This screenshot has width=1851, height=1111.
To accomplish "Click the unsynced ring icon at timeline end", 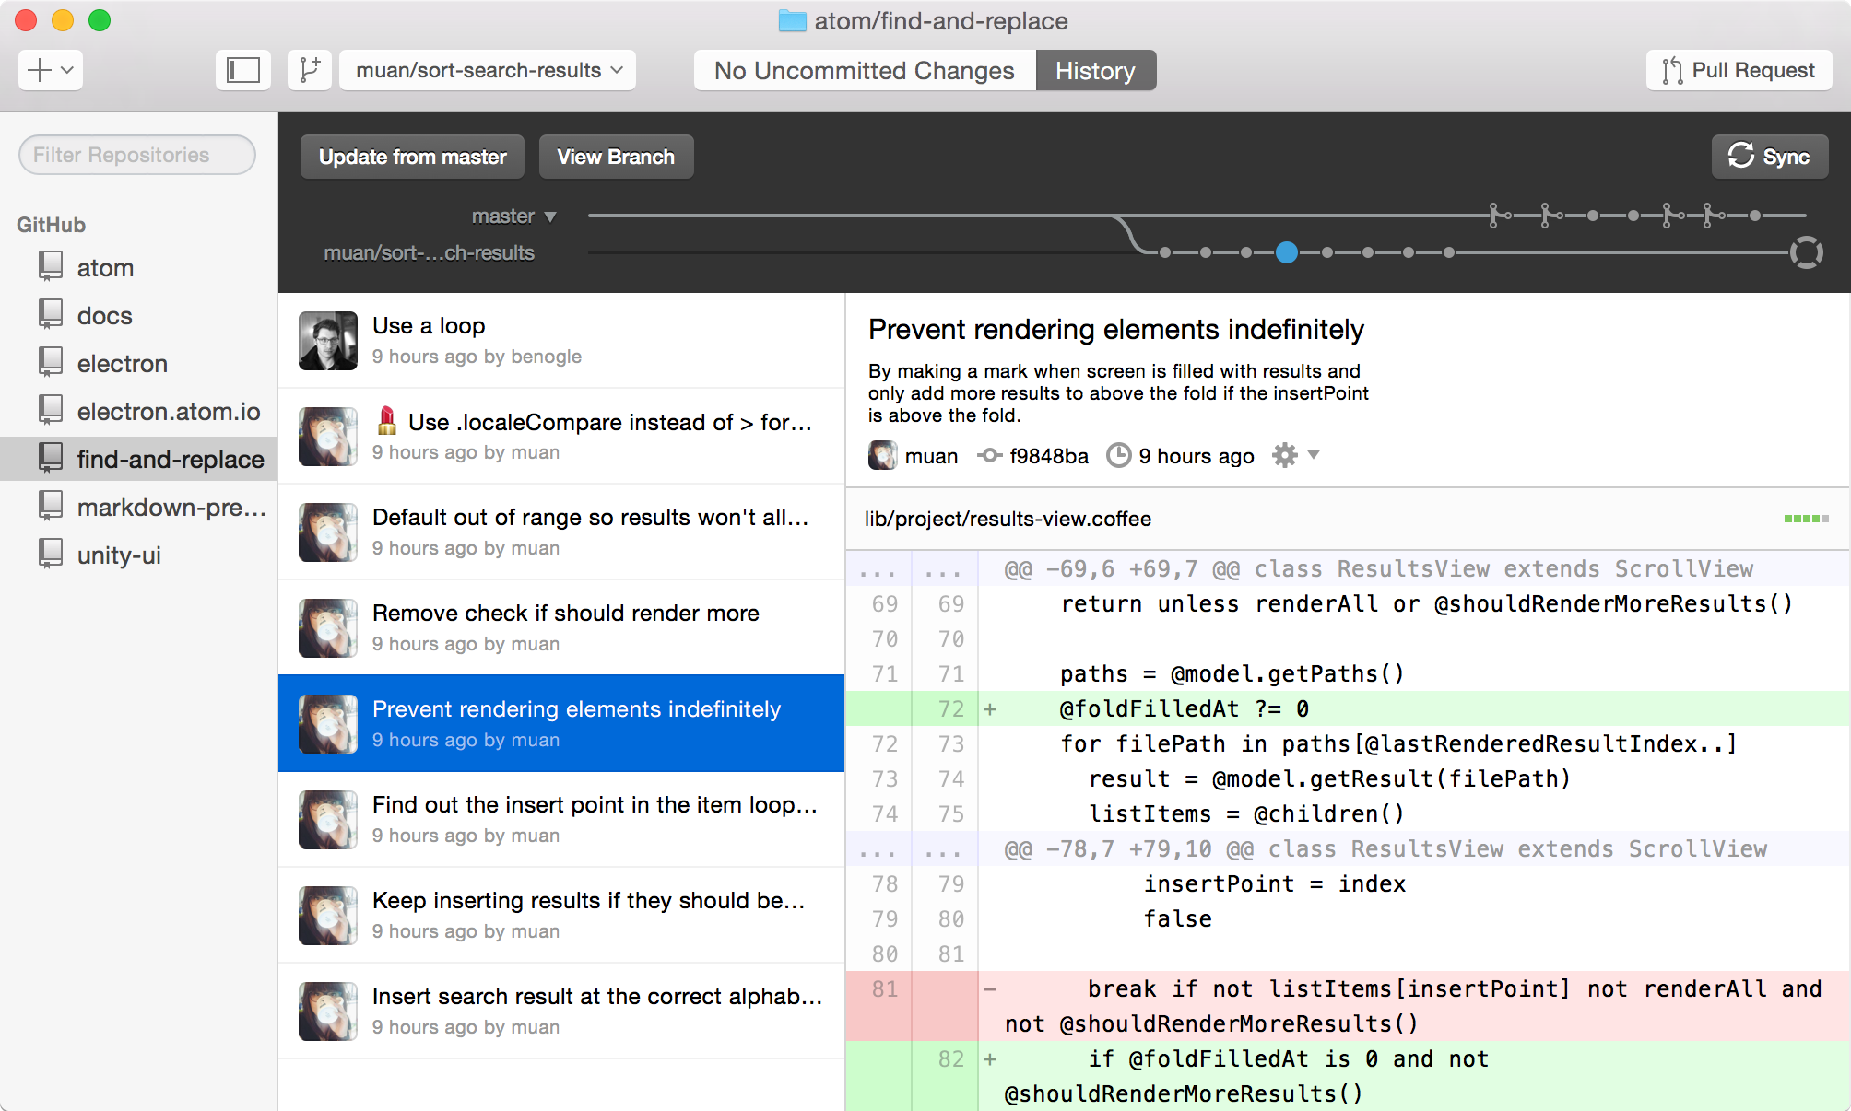I will (1807, 252).
